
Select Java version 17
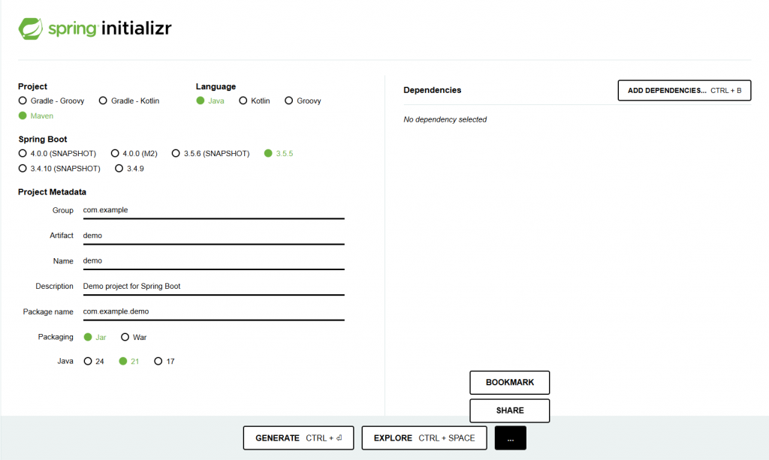[x=164, y=361]
